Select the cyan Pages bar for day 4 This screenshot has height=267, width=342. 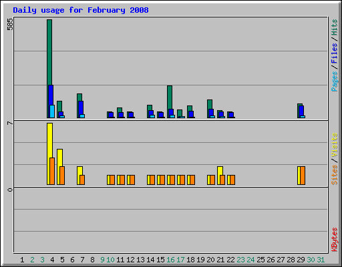point(52,111)
